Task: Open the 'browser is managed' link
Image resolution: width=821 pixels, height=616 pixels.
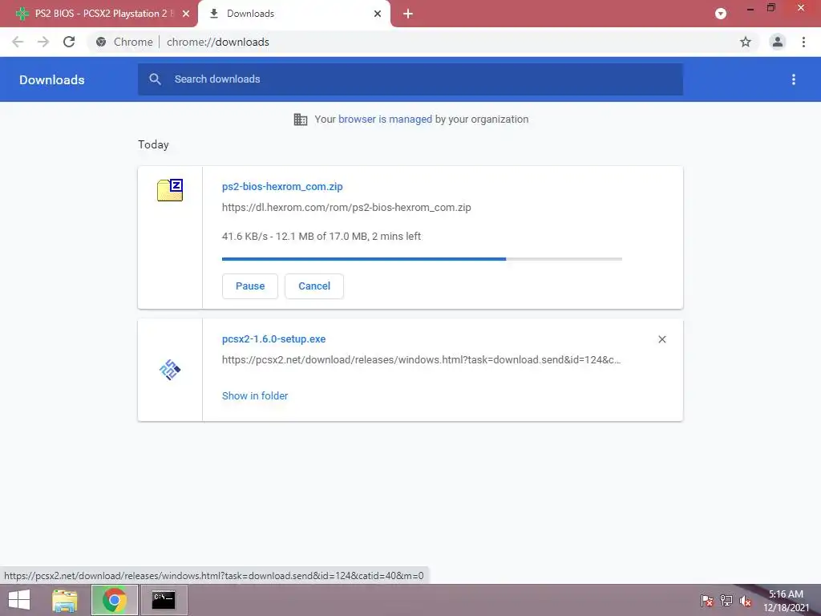Action: [x=386, y=119]
